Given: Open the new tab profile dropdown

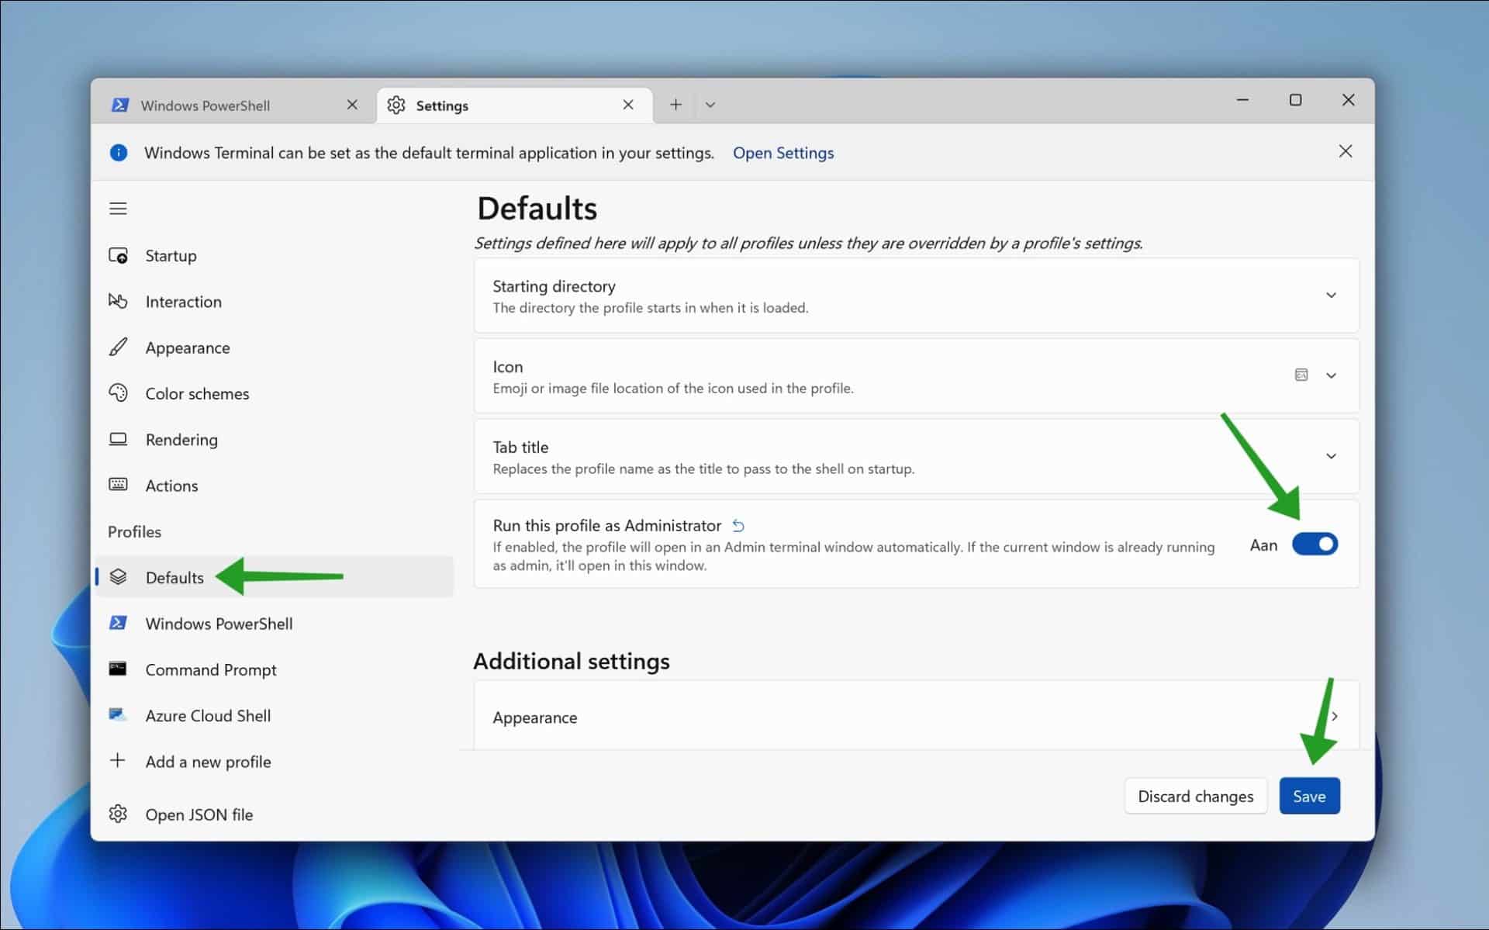Looking at the screenshot, I should click(710, 105).
